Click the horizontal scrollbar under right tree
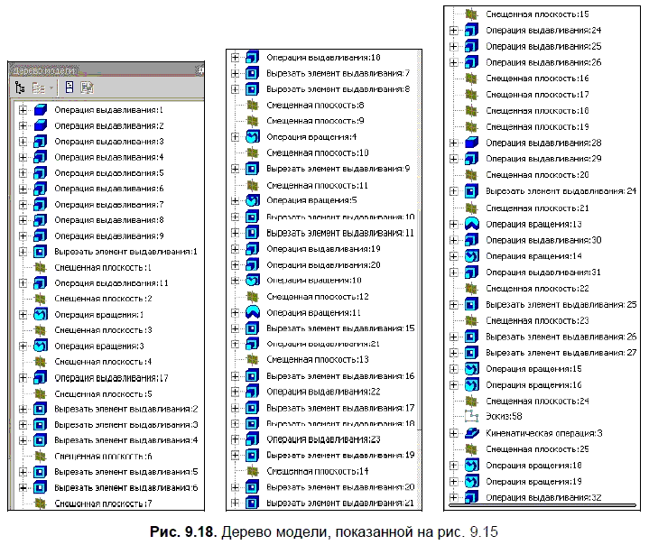 (x=542, y=505)
